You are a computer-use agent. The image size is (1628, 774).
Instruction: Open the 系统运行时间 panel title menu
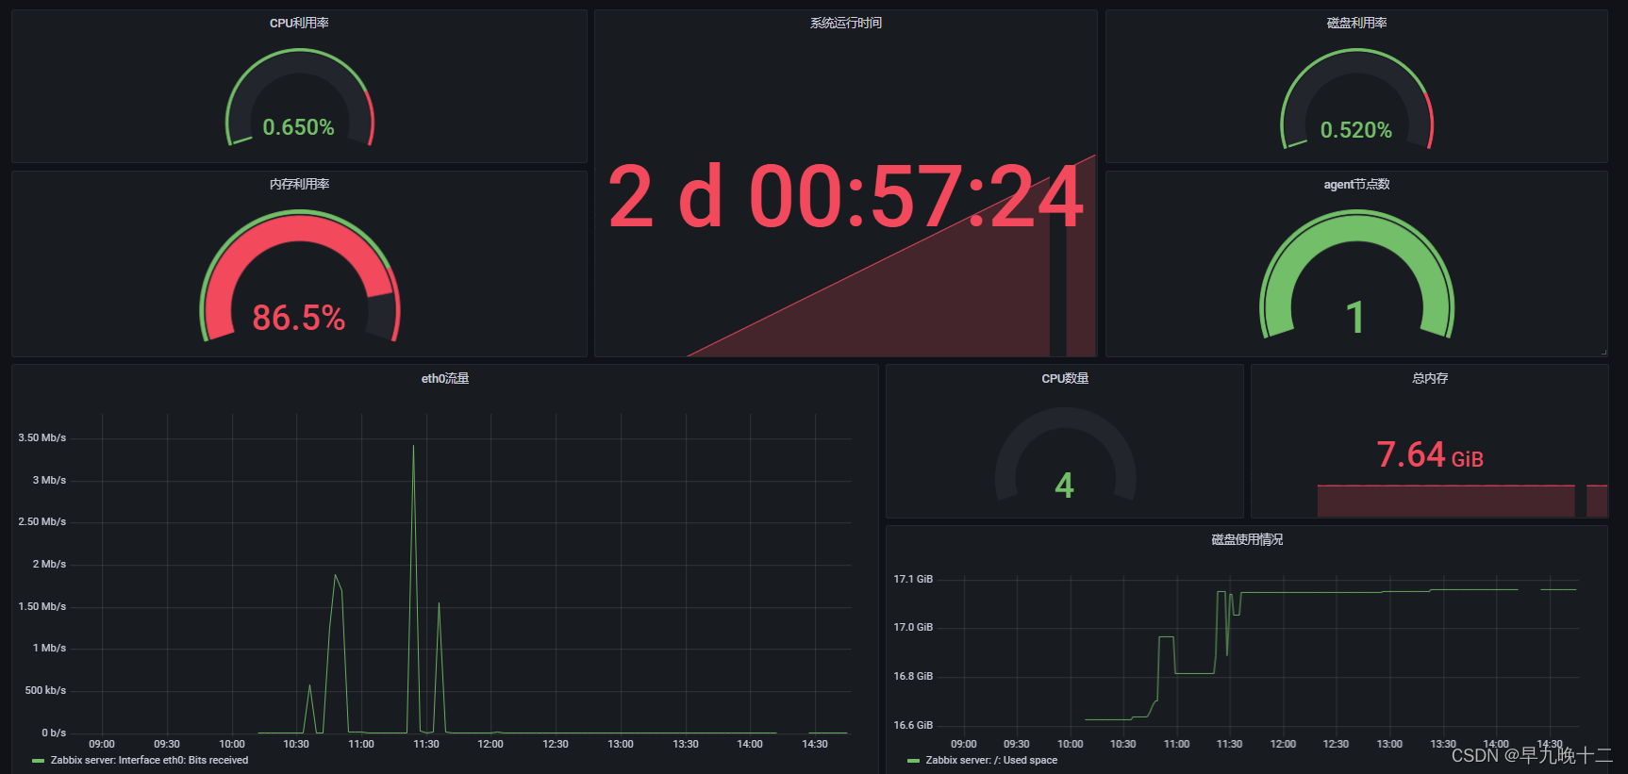(845, 23)
